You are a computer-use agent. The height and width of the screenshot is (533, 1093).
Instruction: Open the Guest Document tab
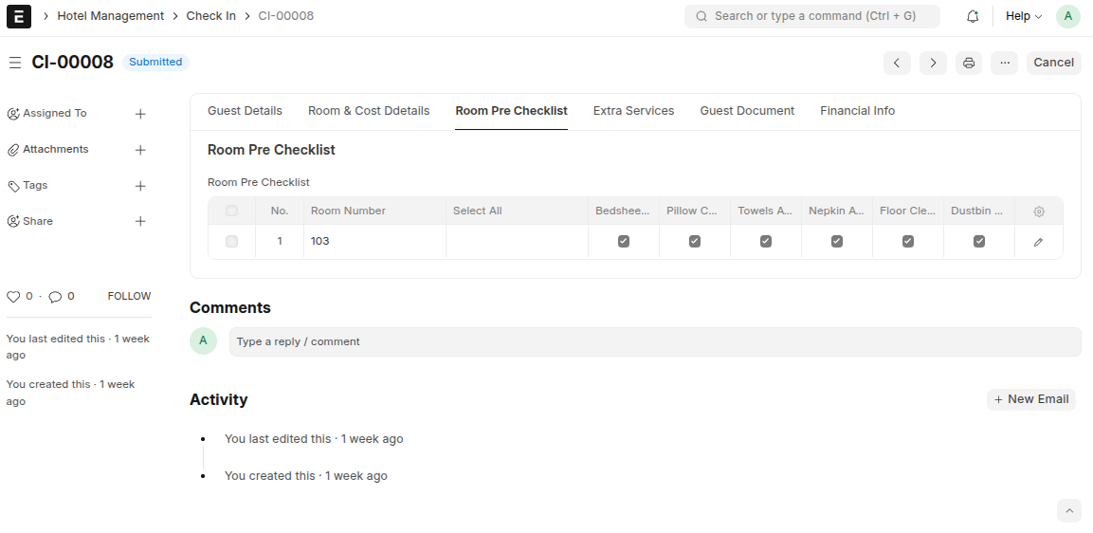click(x=747, y=111)
